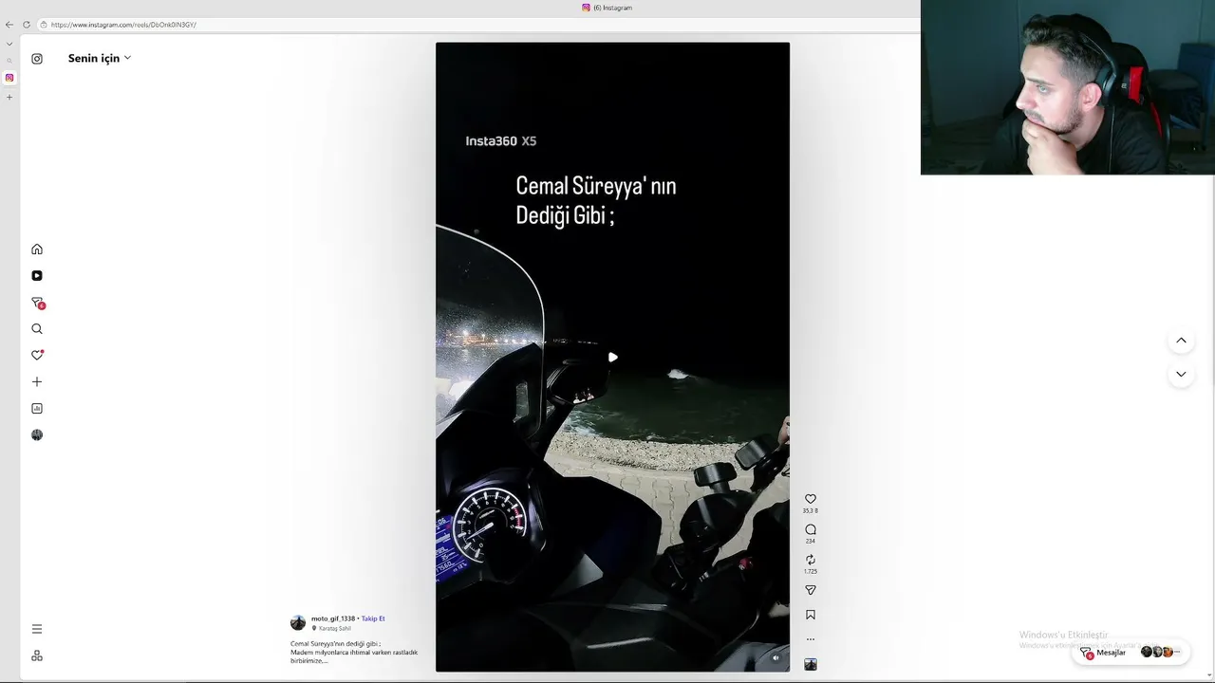Click the 1.725 repost count
This screenshot has width=1215, height=683.
(x=811, y=572)
